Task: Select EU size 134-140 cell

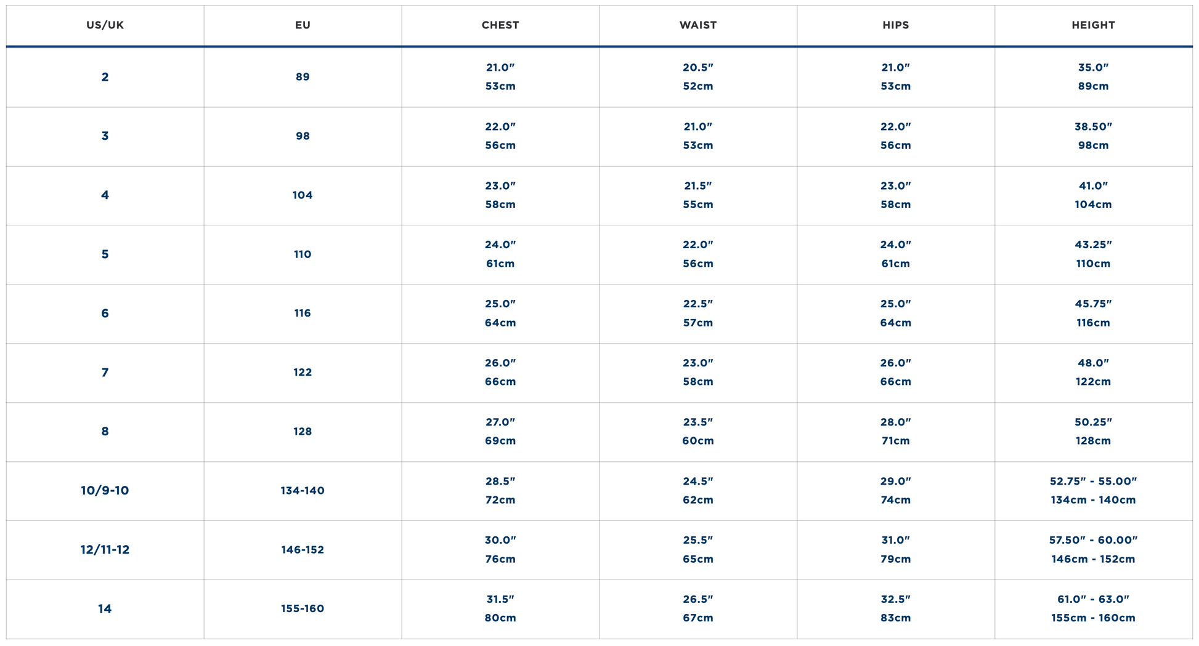Action: (x=303, y=491)
